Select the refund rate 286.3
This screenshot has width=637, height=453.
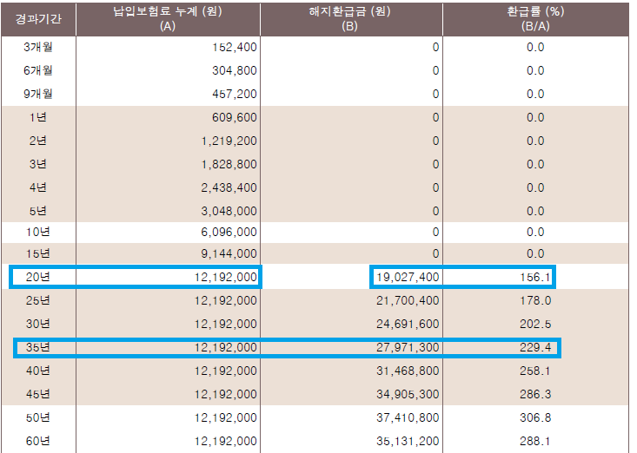tap(535, 395)
